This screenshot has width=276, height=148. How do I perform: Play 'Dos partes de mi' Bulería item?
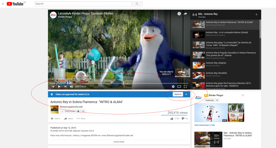(x=225, y=55)
